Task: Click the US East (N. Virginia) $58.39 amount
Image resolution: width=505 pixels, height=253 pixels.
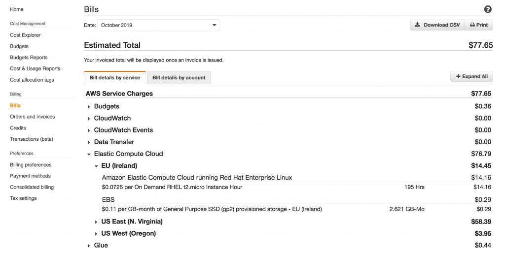Action: [481, 221]
